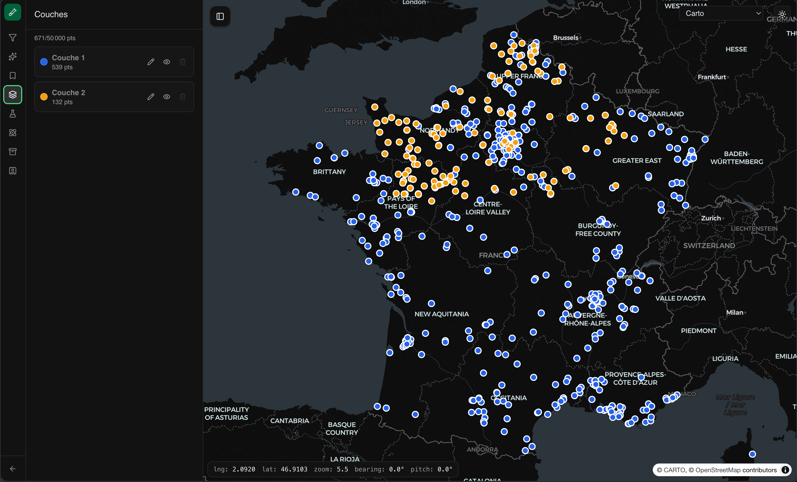This screenshot has height=482, width=797.
Task: Click the green pencil logo icon
Action: pos(13,12)
